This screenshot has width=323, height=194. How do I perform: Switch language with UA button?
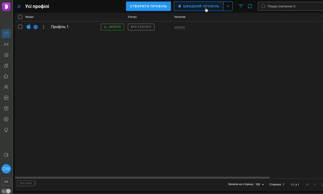coord(6,182)
